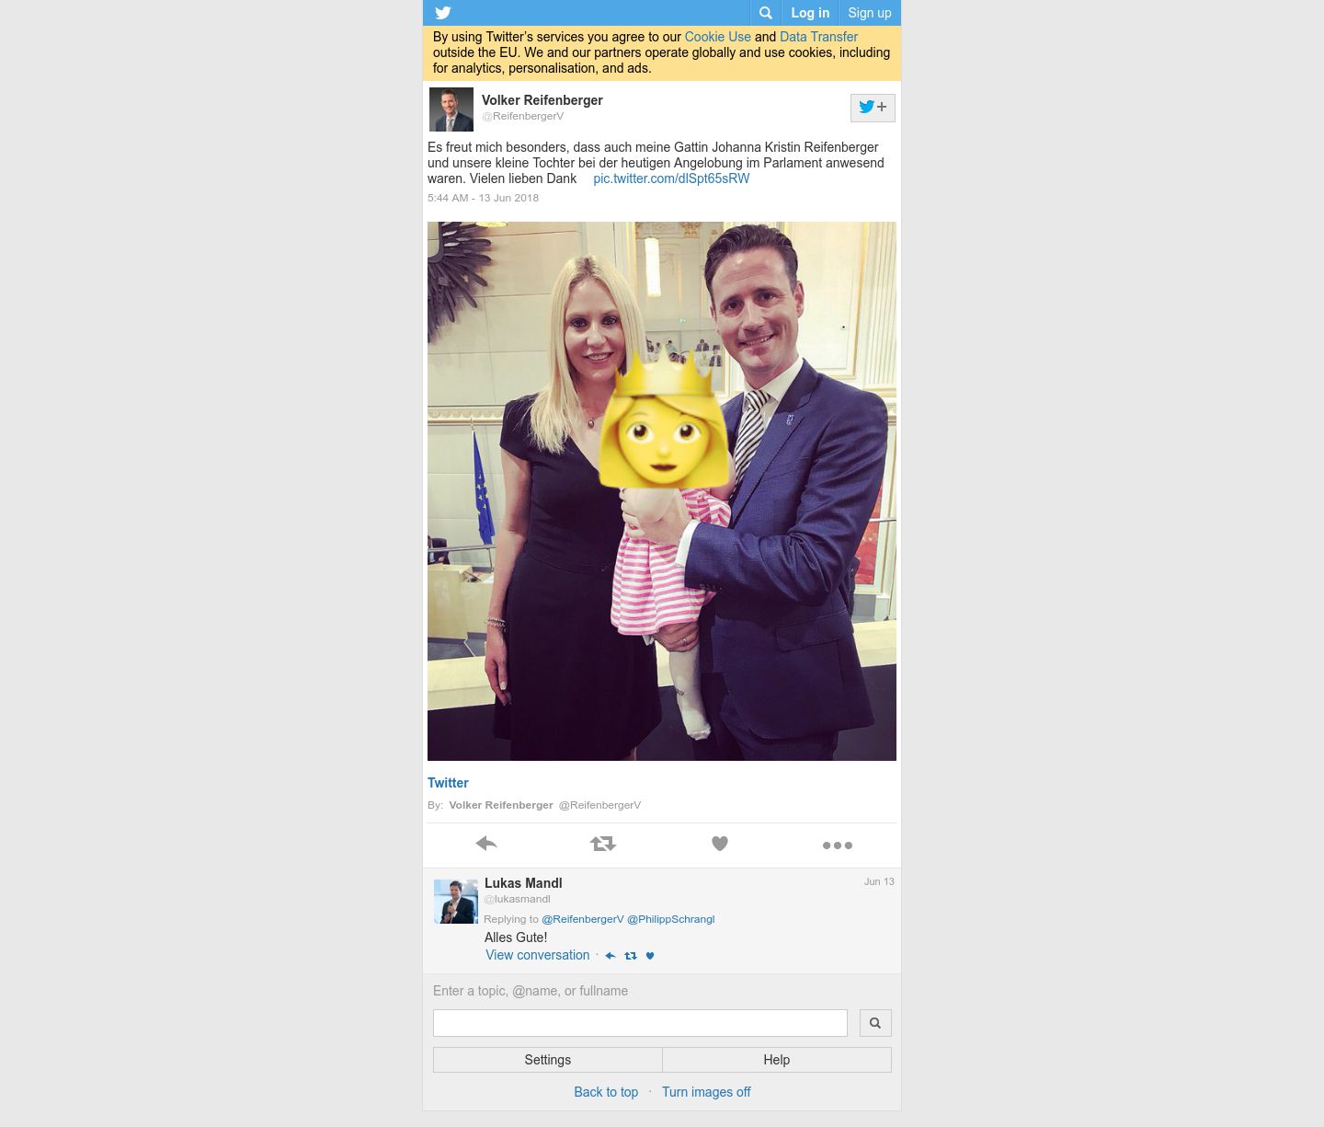Viewport: 1324px width, 1127px height.
Task: Open the Log in page
Action: coord(810,13)
